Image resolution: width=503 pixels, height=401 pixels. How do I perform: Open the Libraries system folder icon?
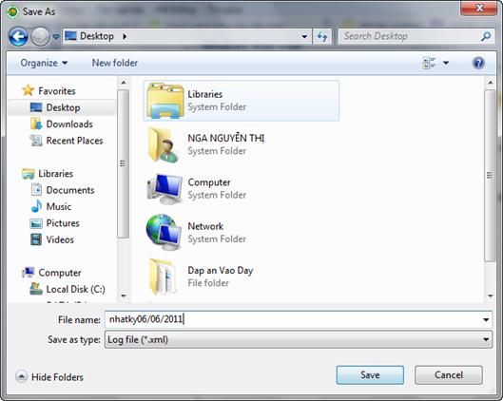pos(164,101)
